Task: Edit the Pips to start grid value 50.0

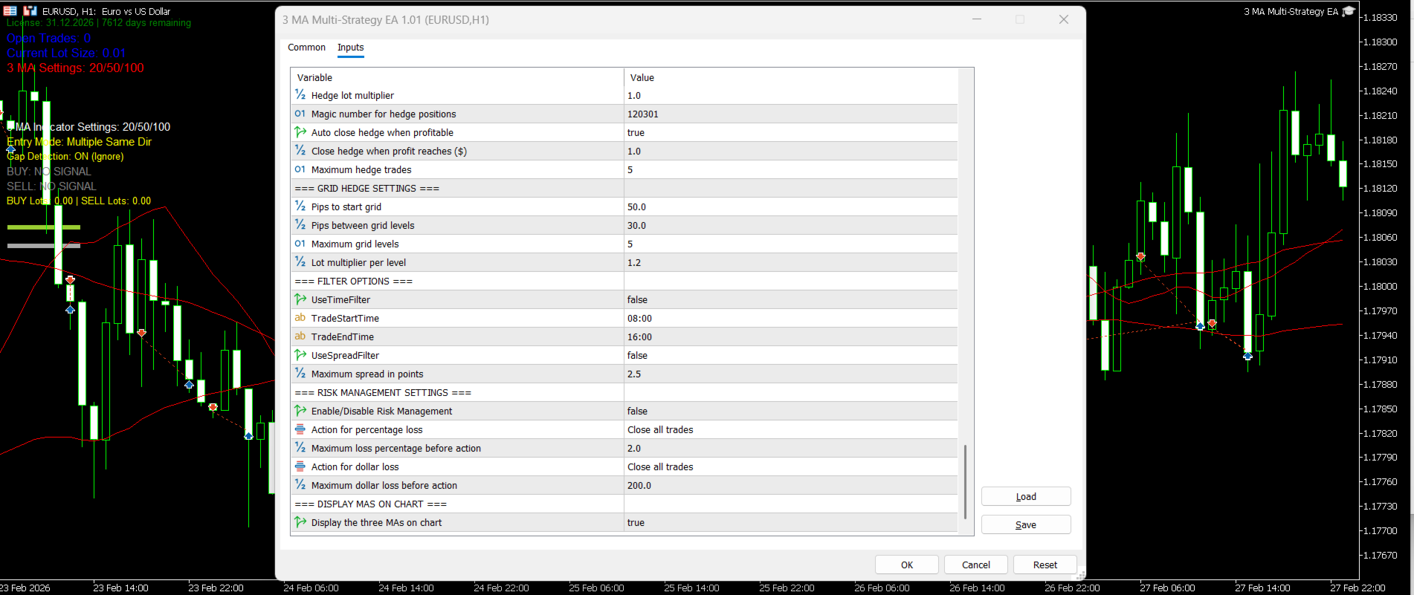Action: pyautogui.click(x=791, y=207)
